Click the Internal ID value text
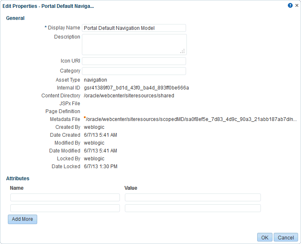This screenshot has width=301, height=244. coord(136,88)
